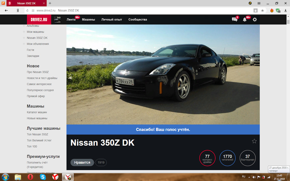
Task: Select the Nissan 350Z DK browser tab
Action: tap(27, 3)
